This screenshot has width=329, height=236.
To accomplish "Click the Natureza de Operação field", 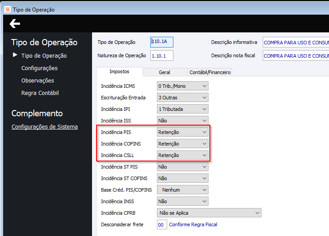I will 162,55.
